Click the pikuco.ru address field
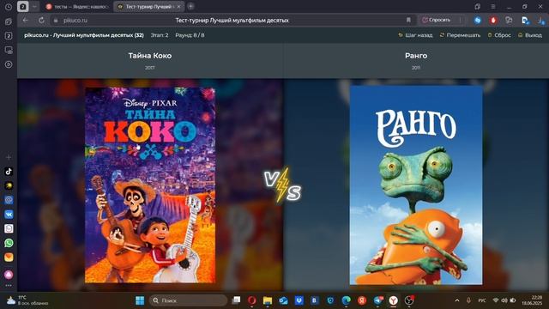Screen dimensions: 549x309 (x=75, y=21)
